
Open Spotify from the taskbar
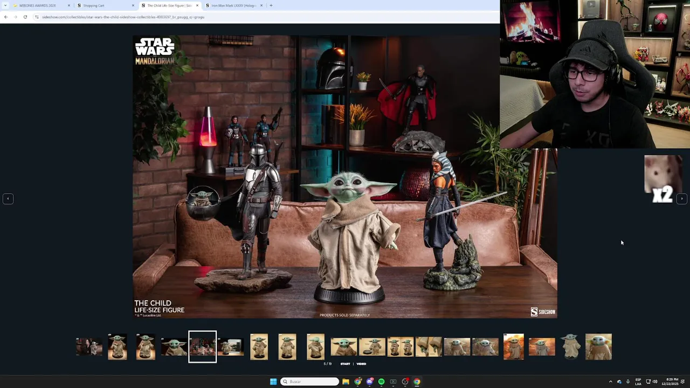pos(381,382)
